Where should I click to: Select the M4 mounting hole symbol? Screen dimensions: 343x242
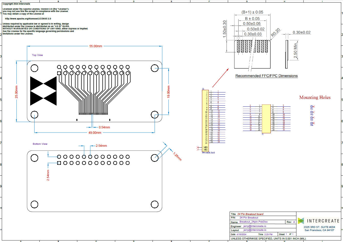[x=312, y=123]
